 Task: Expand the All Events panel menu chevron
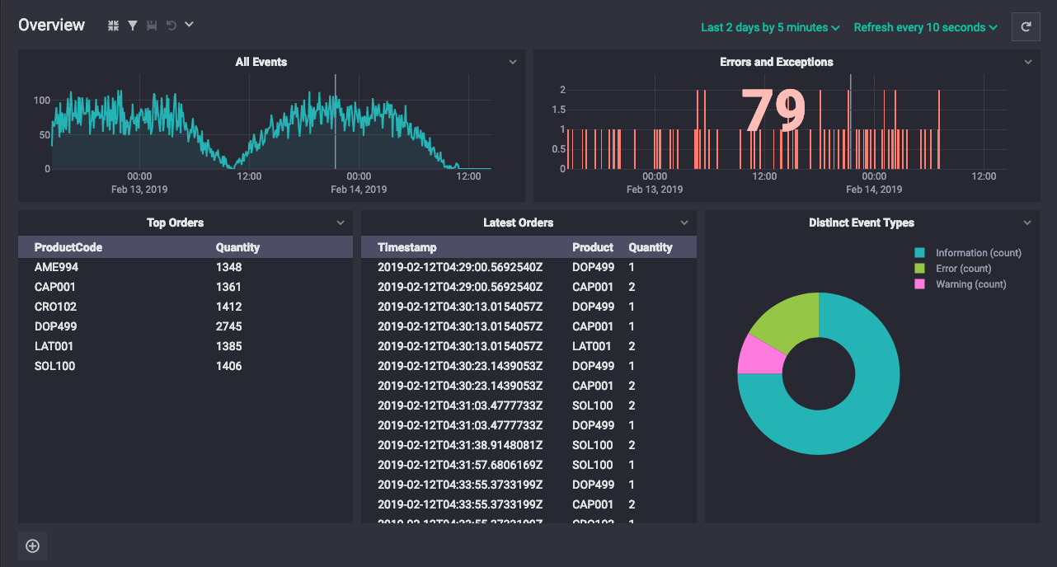(x=513, y=62)
